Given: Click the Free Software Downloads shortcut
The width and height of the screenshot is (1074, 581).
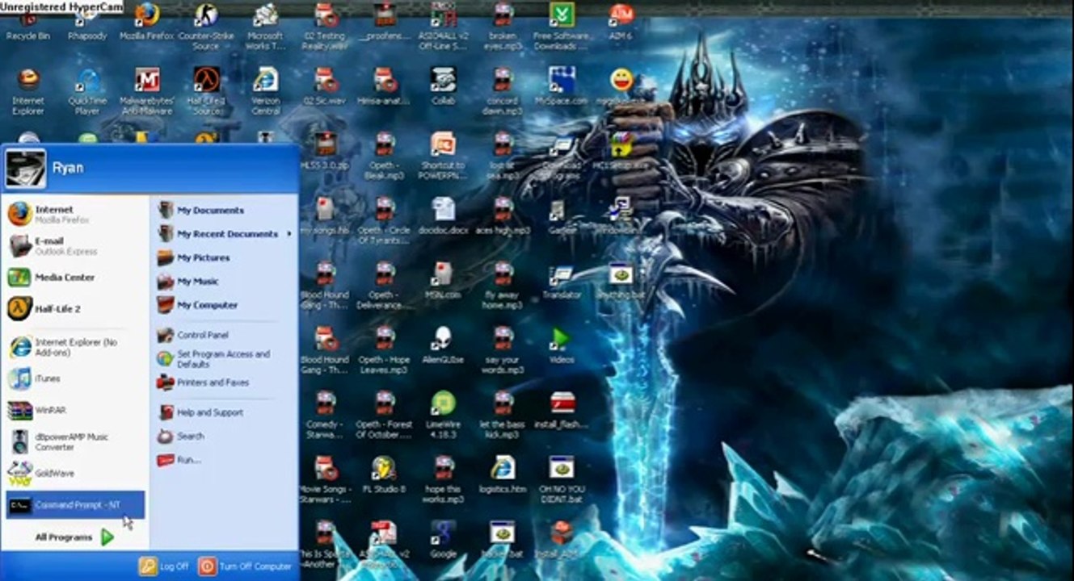Looking at the screenshot, I should click(562, 27).
